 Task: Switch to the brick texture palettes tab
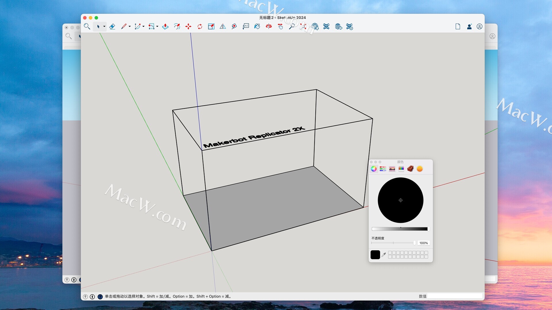[411, 169]
